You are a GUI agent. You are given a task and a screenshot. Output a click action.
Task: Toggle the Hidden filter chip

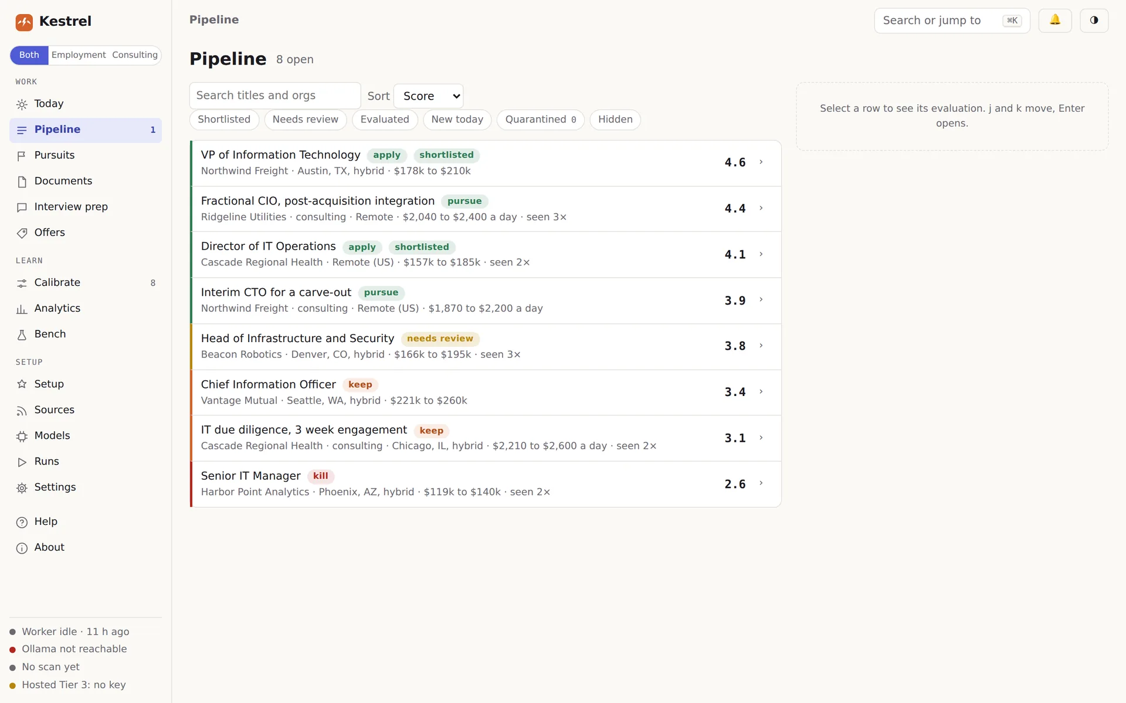(615, 120)
